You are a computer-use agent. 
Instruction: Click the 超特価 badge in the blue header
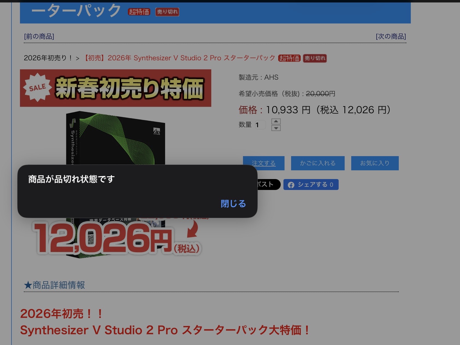coord(139,12)
